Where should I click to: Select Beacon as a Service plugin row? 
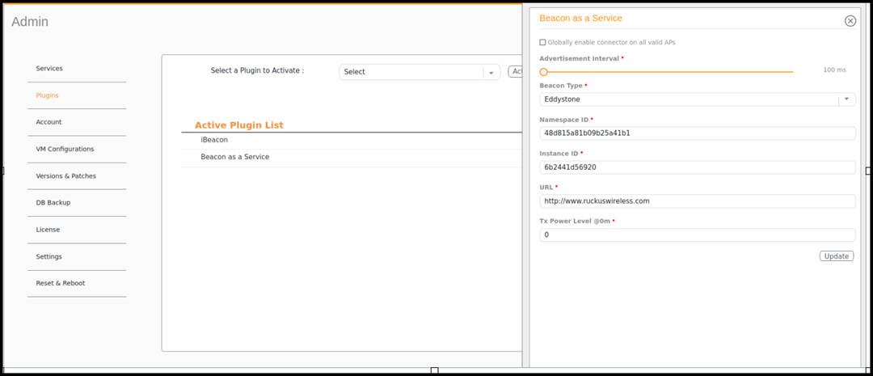click(352, 158)
